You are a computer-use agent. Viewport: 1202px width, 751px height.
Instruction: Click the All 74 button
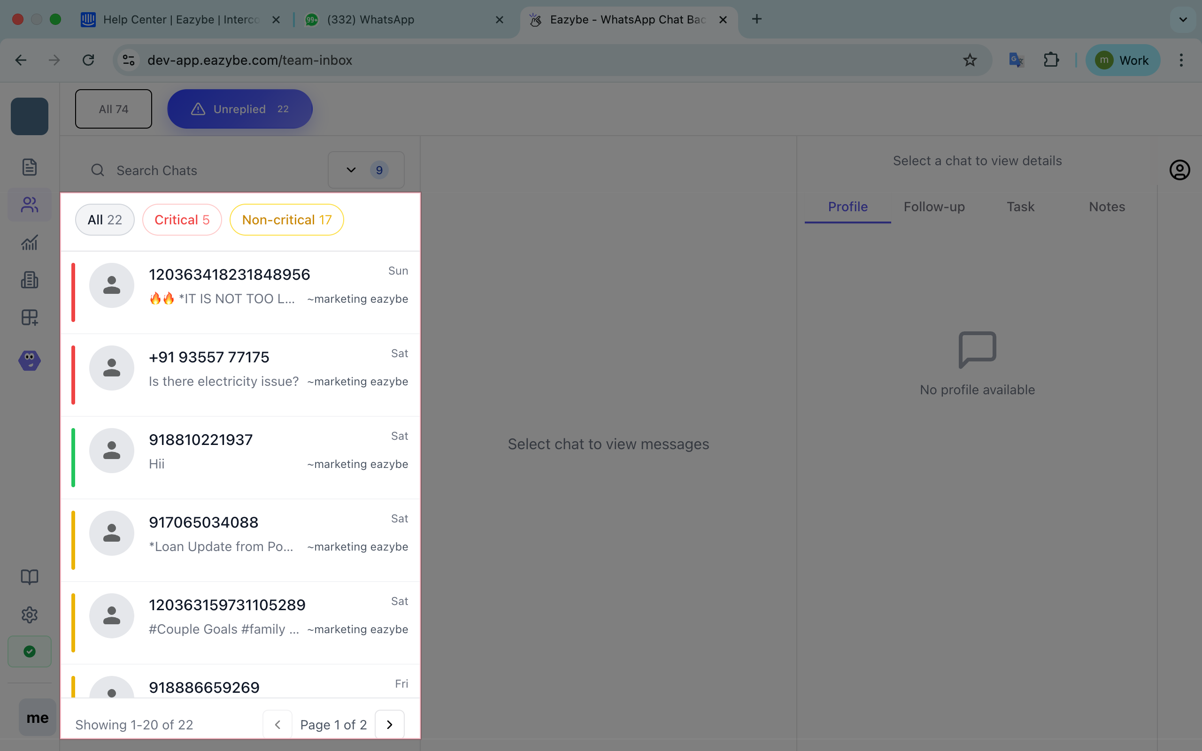113,109
